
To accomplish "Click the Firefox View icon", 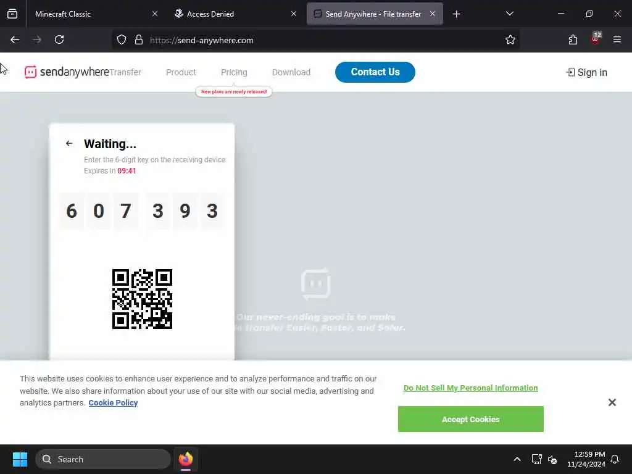I will [x=12, y=14].
